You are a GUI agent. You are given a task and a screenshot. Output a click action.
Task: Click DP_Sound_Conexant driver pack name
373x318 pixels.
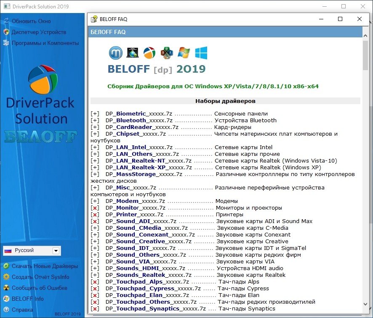150,235
